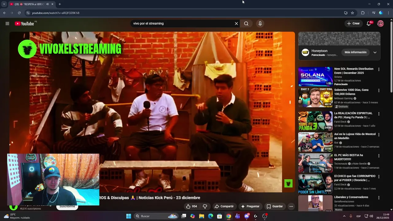Open the YouTube account avatar menu
The image size is (393, 221).
point(380,24)
